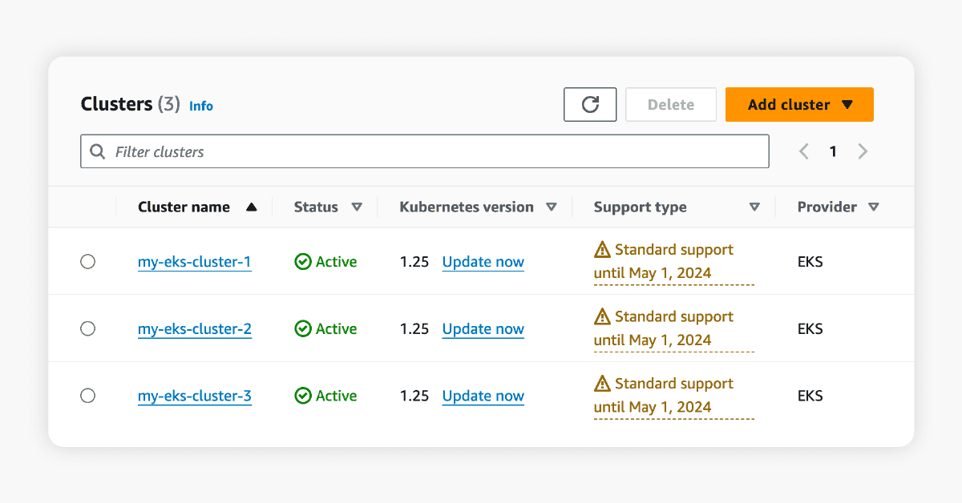This screenshot has height=503, width=962.
Task: Click the green Active checkmark for my-eks-cluster-2
Action: pos(302,329)
